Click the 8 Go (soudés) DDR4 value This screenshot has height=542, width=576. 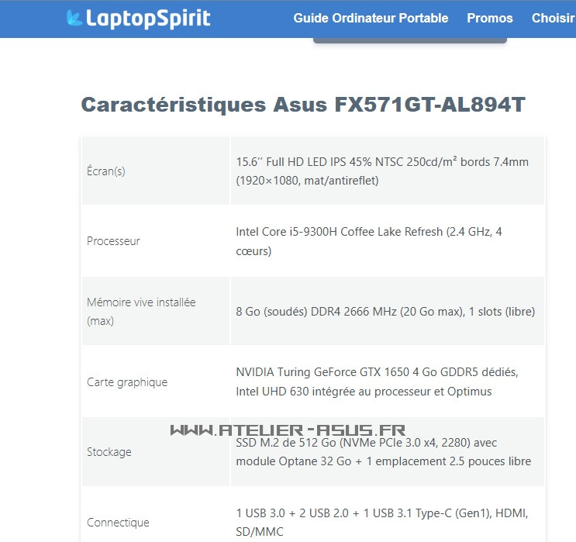point(385,312)
